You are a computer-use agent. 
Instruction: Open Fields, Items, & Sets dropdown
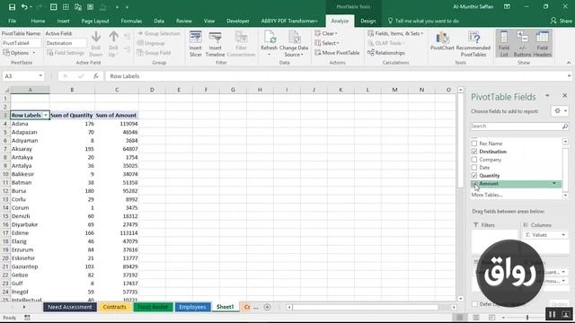395,33
